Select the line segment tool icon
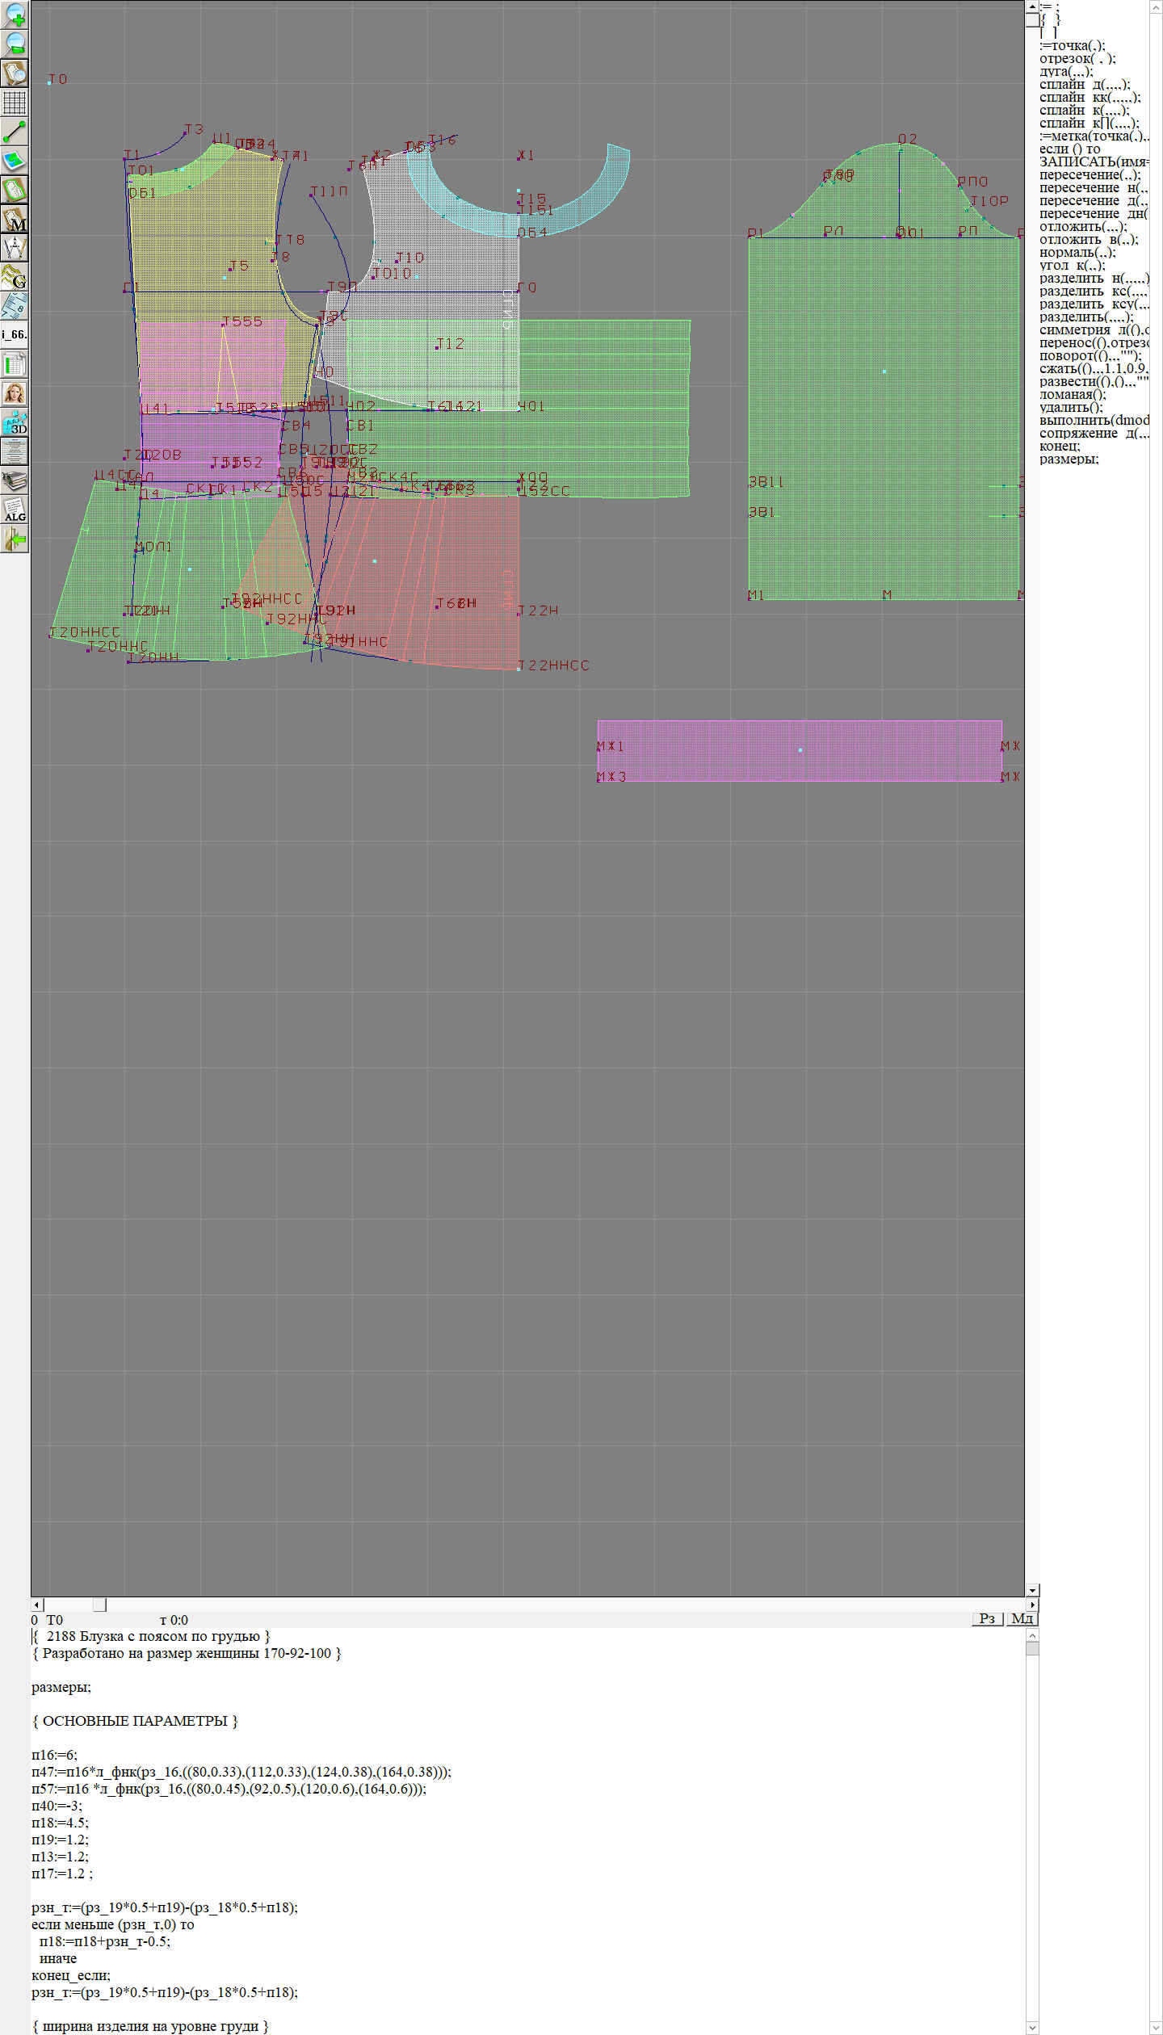This screenshot has height=2035, width=1163. [15, 132]
